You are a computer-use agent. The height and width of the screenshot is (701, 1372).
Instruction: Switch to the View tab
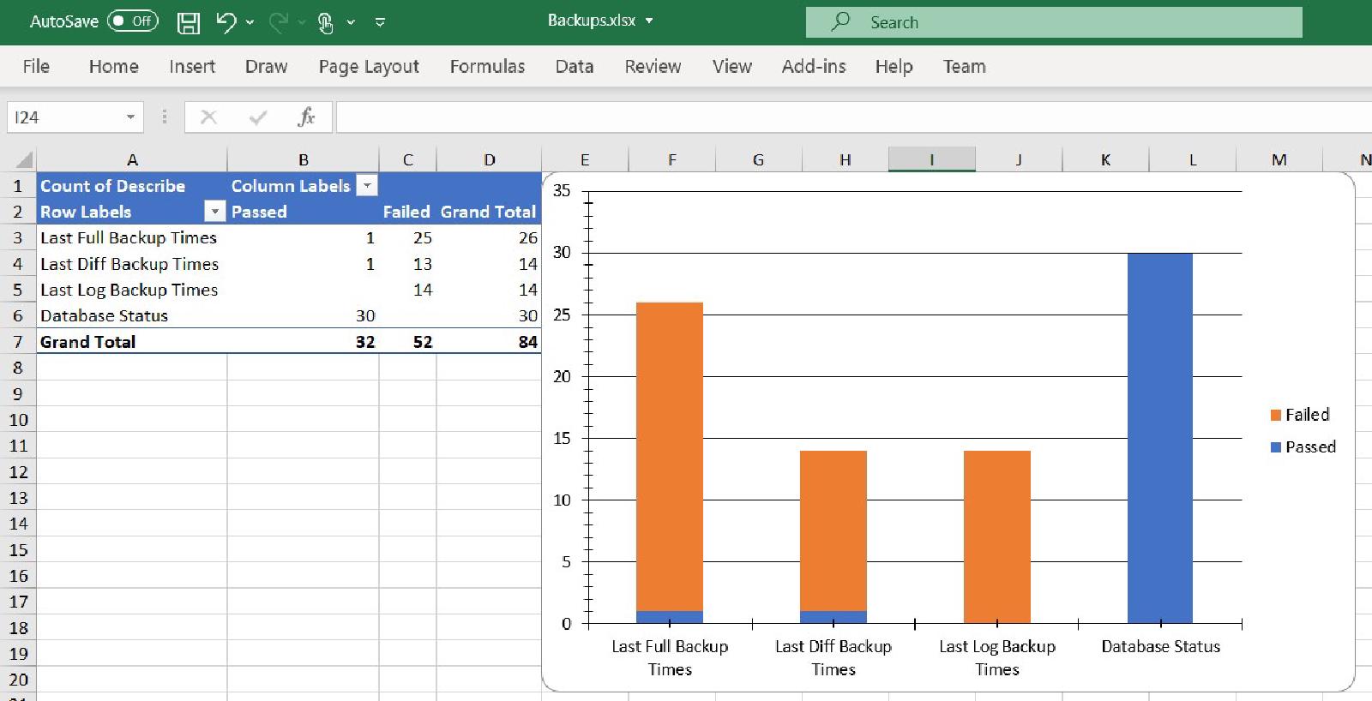(732, 66)
